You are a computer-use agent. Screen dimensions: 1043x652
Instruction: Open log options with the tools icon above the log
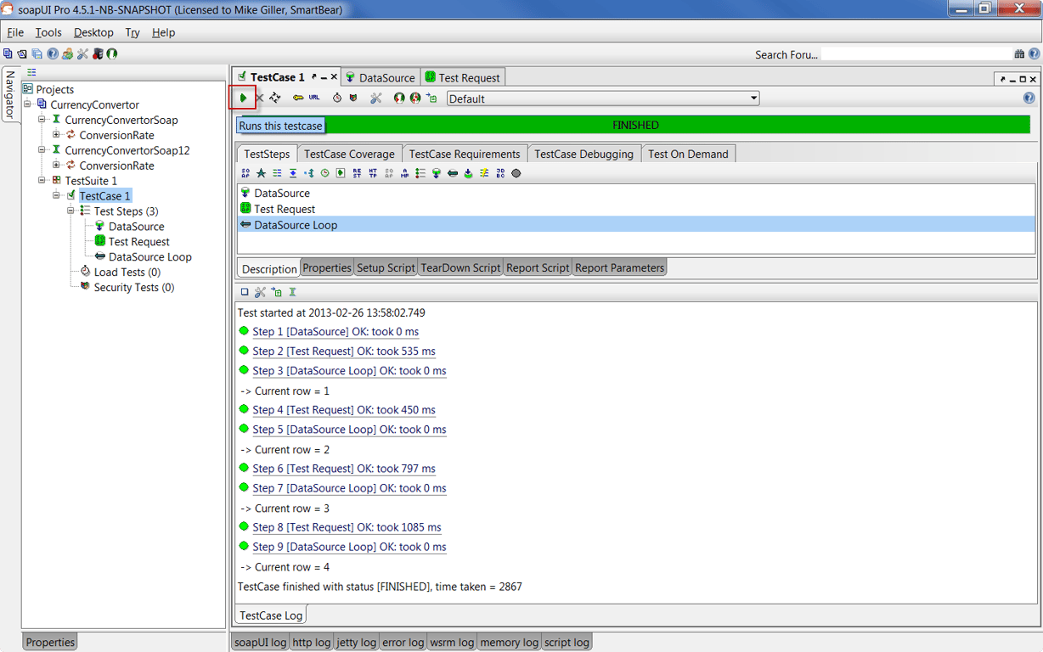[x=260, y=292]
